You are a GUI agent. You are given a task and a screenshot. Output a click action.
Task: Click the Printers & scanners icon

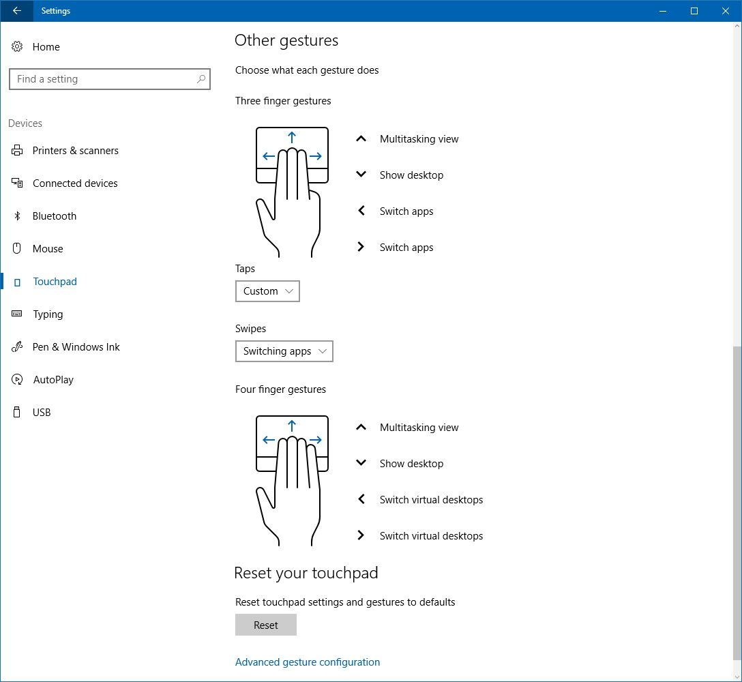pyautogui.click(x=16, y=150)
